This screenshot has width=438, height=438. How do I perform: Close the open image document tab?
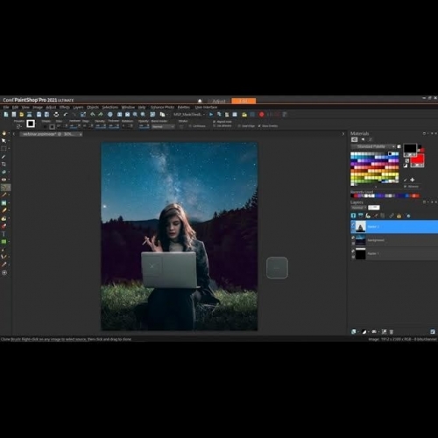pos(81,134)
